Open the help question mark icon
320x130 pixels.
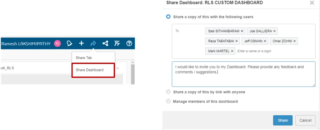pyautogui.click(x=129, y=44)
